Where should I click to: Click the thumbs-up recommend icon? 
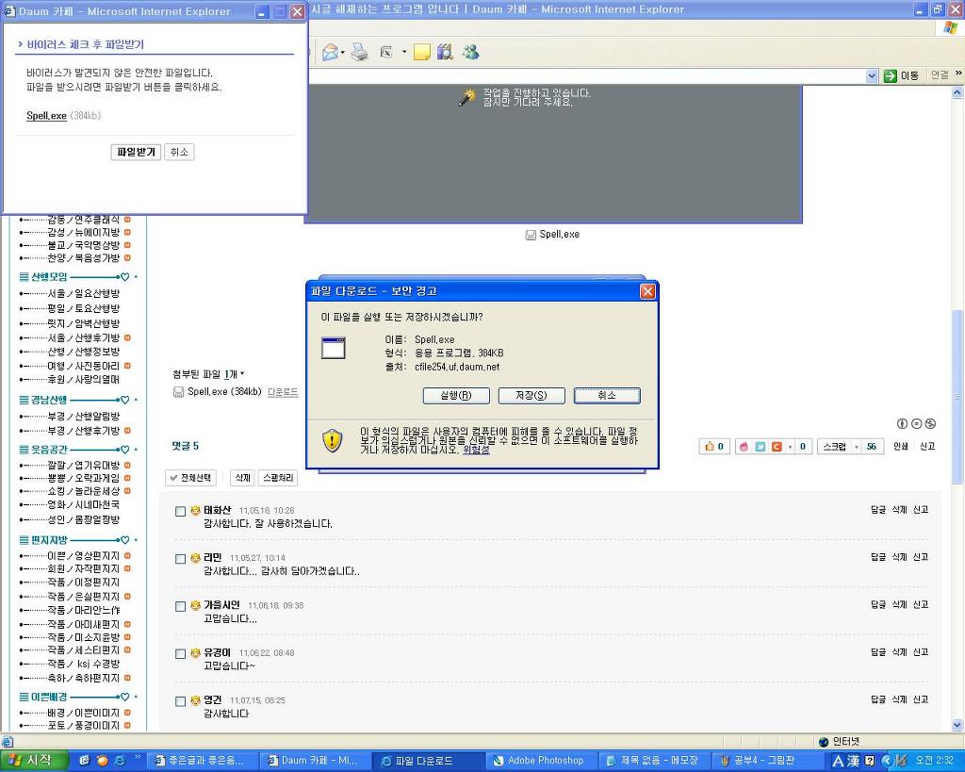pyautogui.click(x=710, y=447)
